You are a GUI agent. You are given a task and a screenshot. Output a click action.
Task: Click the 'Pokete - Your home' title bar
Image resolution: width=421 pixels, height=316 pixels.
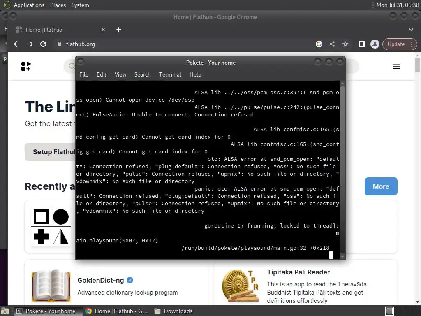[211, 63]
